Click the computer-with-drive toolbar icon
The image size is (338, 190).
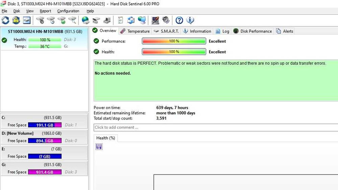(107, 20)
